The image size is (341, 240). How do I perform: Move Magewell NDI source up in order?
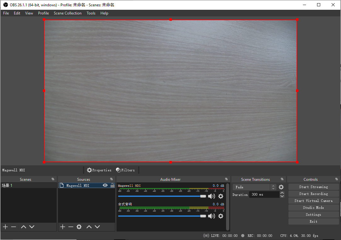pos(90,226)
